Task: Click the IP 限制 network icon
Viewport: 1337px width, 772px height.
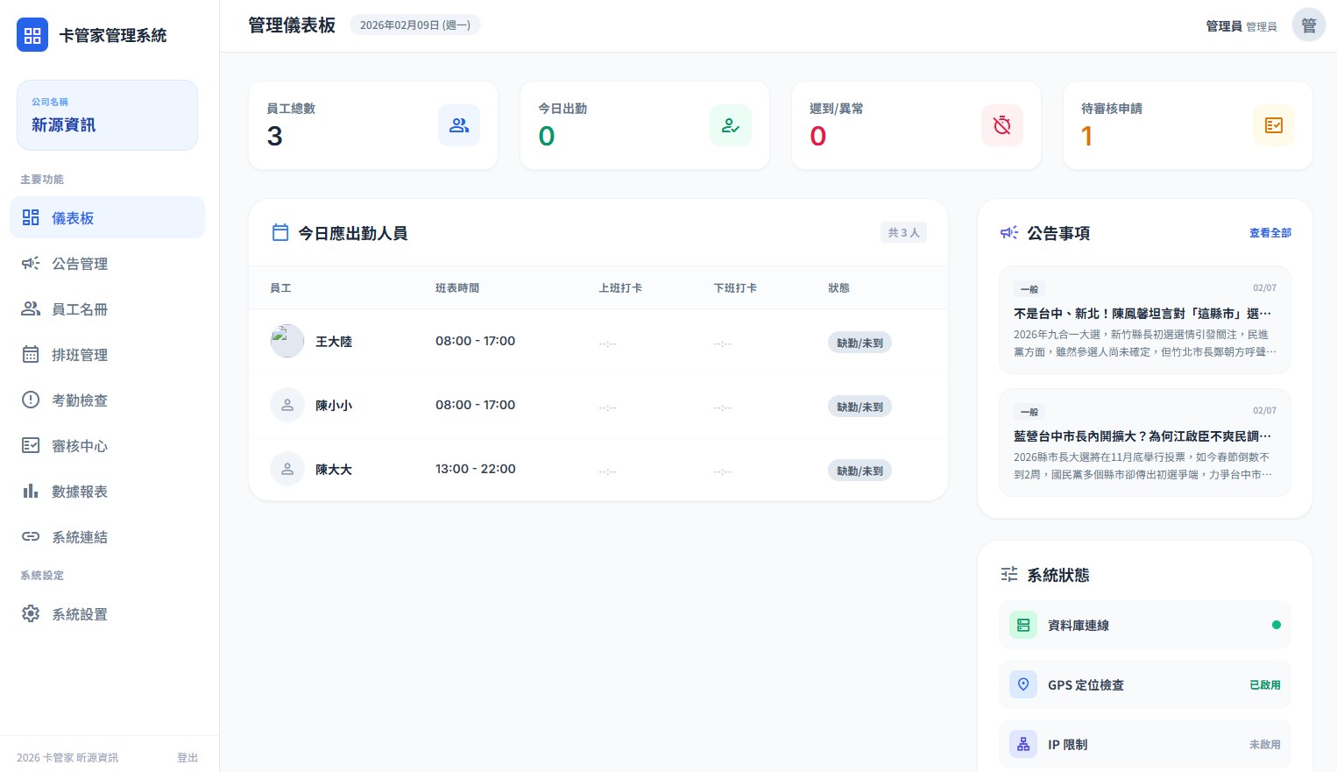Action: [x=1023, y=744]
